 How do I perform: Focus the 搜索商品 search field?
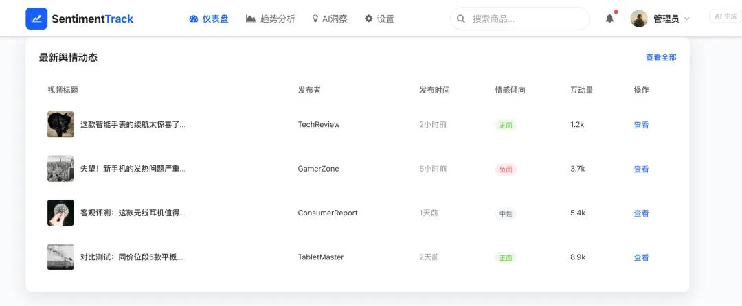pos(519,19)
